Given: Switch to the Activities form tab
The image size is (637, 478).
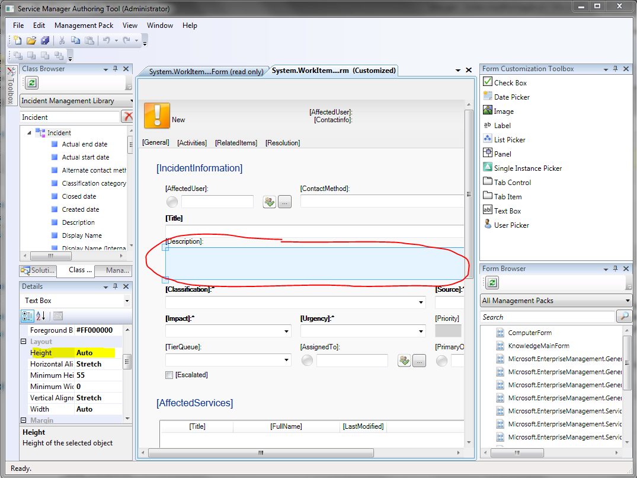Looking at the screenshot, I should click(x=192, y=143).
